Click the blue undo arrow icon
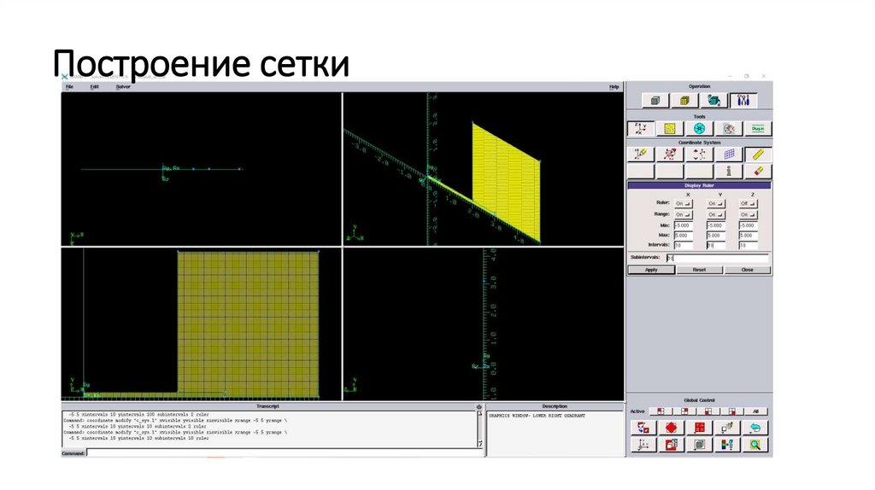 point(755,428)
